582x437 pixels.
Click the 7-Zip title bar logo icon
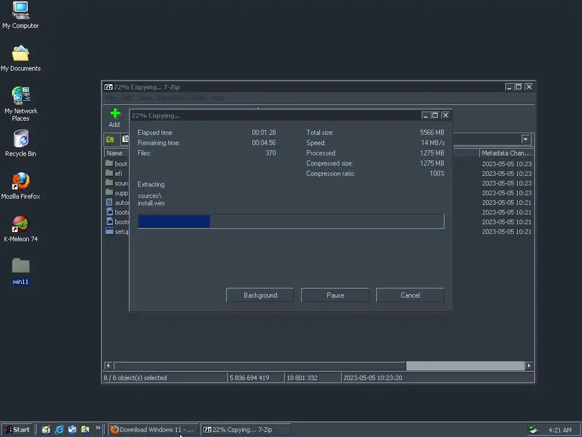point(109,87)
